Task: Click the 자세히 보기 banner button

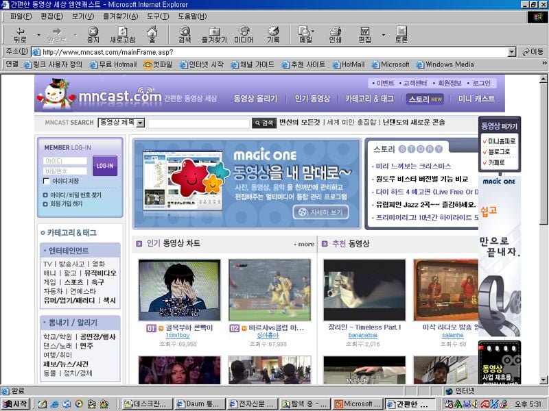Action: point(320,212)
